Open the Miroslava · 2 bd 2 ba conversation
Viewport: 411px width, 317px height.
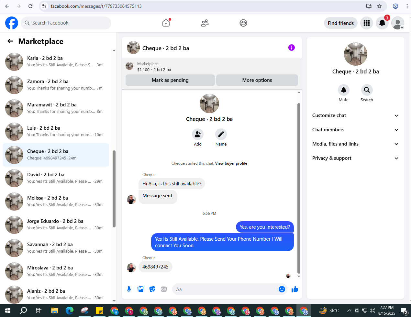56,271
